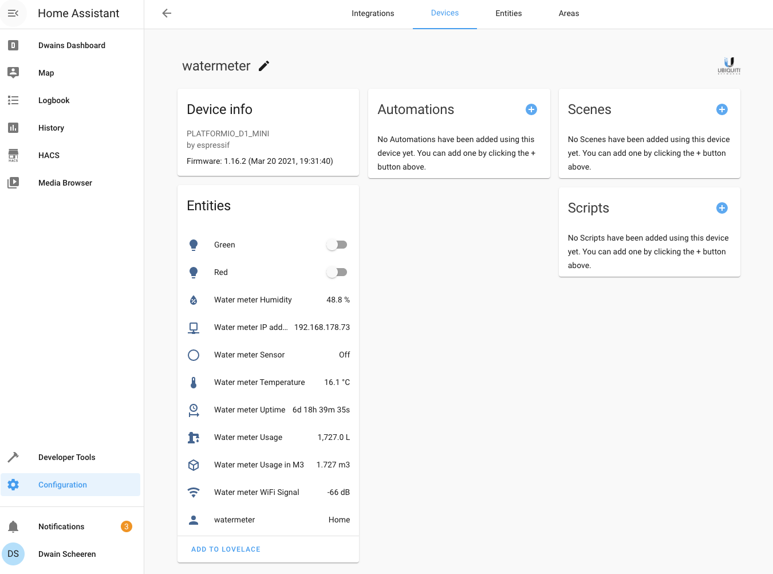
Task: Click the watermeter person icon
Action: point(194,520)
